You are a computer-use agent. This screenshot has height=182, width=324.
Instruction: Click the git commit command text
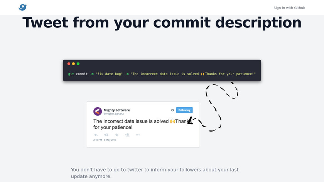[162, 74]
